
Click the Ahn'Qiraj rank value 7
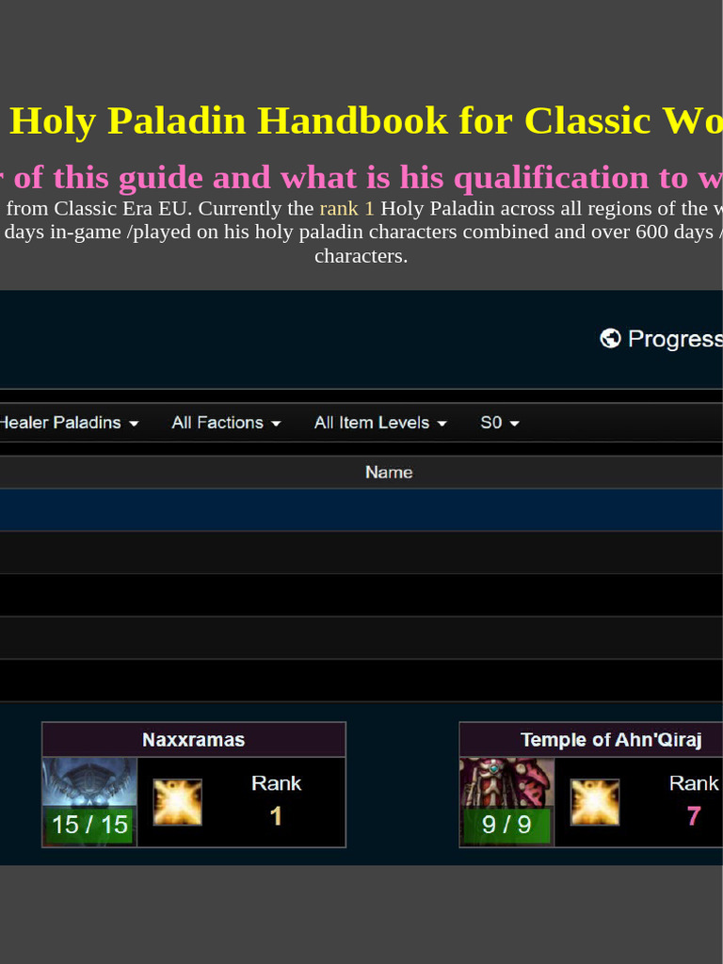click(694, 816)
